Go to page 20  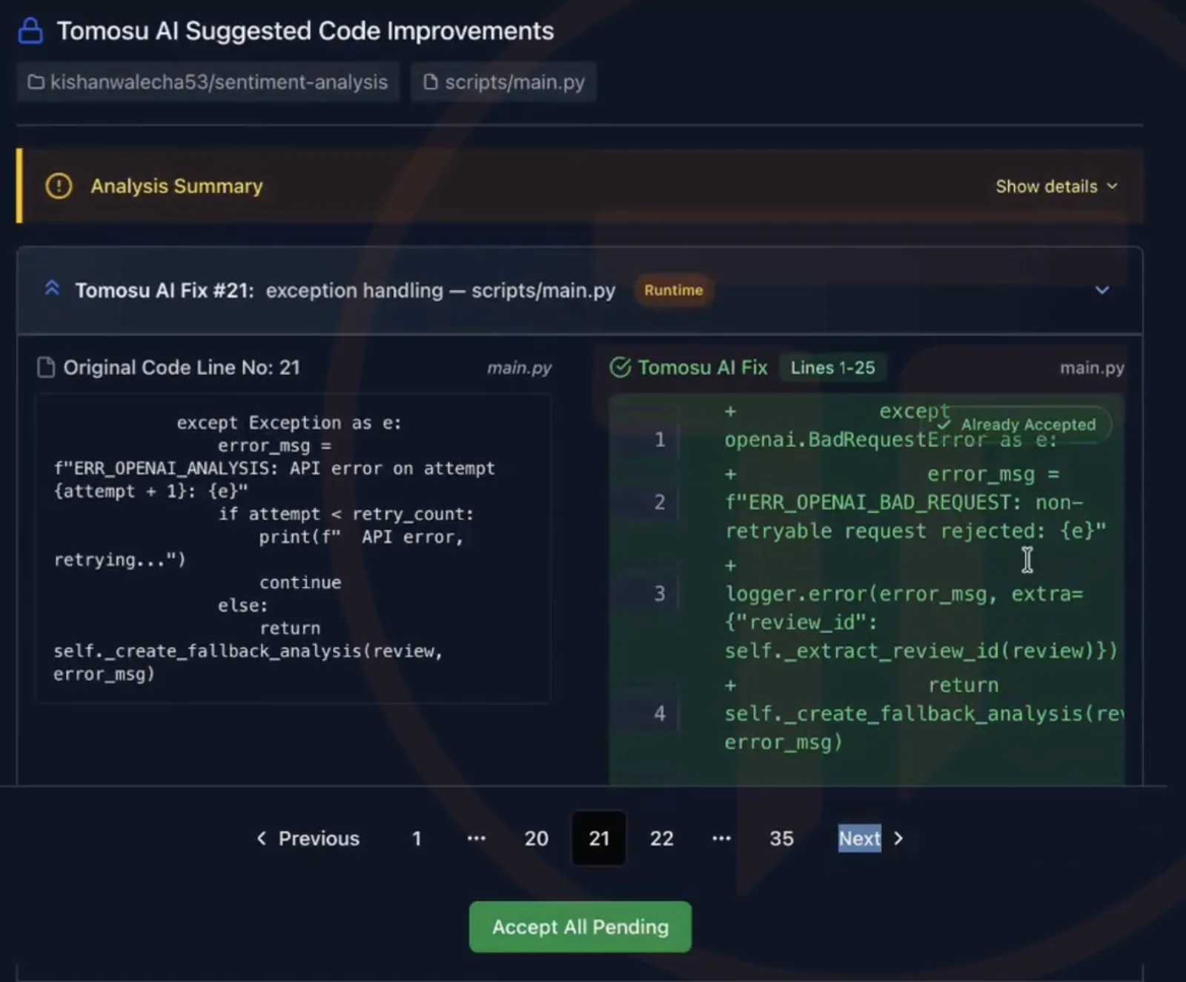tap(536, 838)
